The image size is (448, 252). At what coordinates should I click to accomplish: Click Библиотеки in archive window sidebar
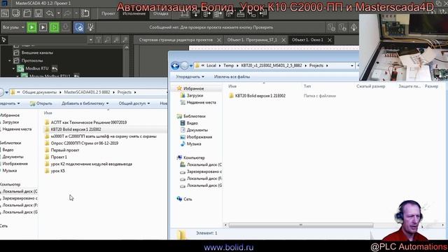(x=195, y=116)
